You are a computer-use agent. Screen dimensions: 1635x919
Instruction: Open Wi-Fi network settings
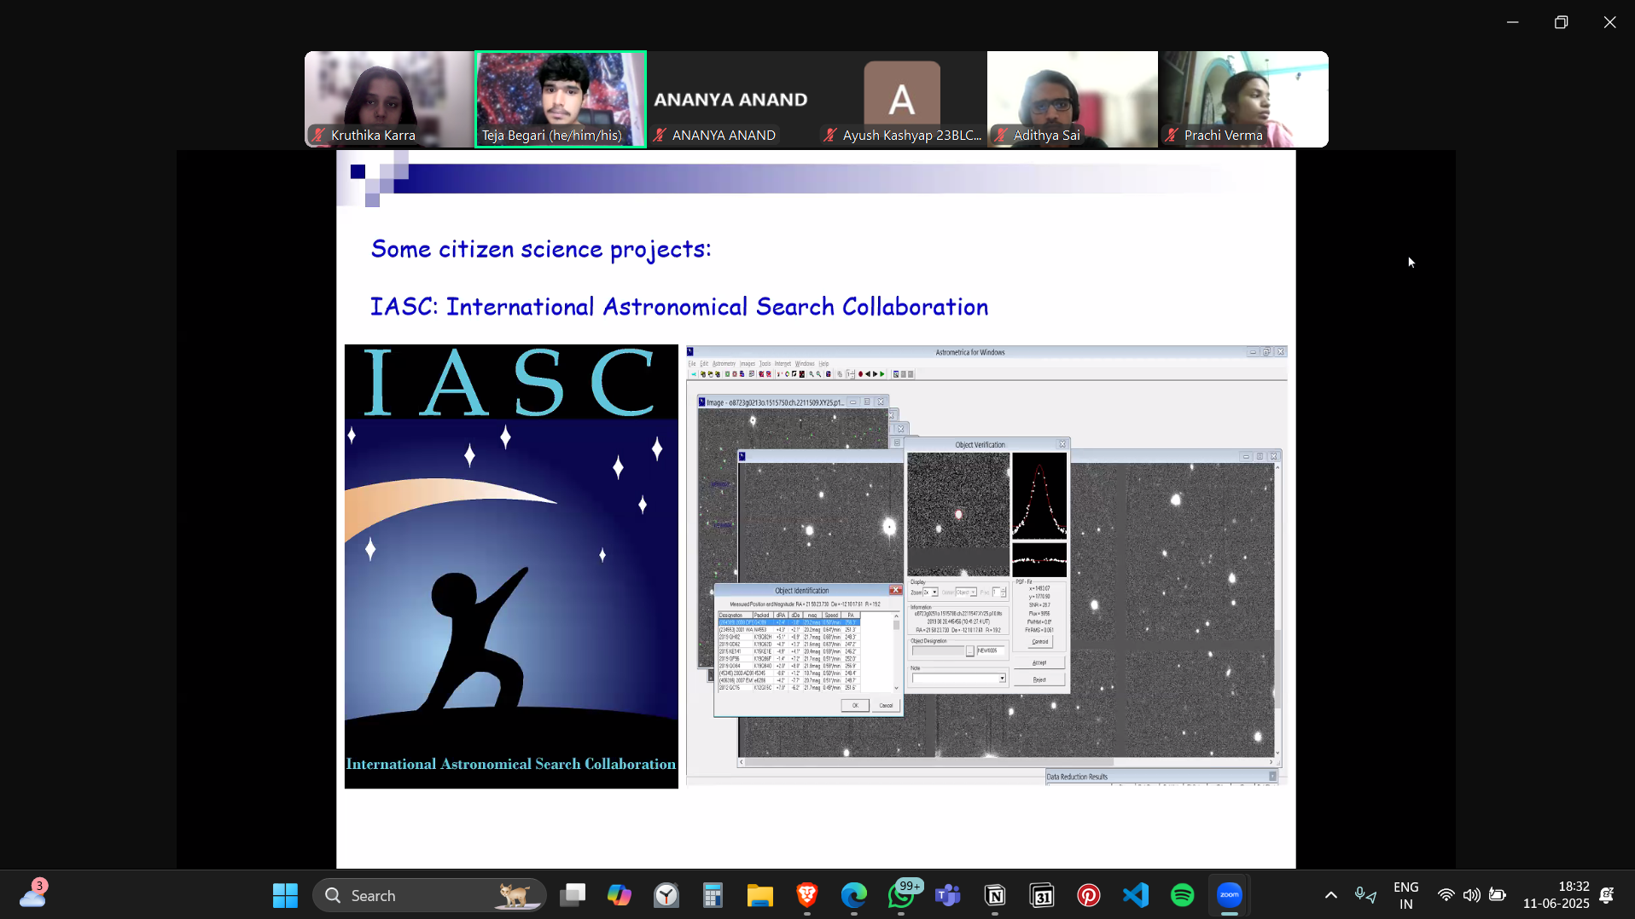tap(1446, 895)
